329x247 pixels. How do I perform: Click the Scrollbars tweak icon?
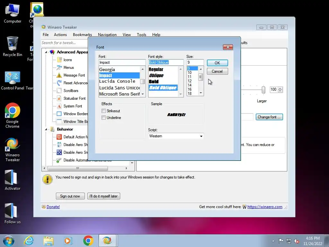[59, 91]
